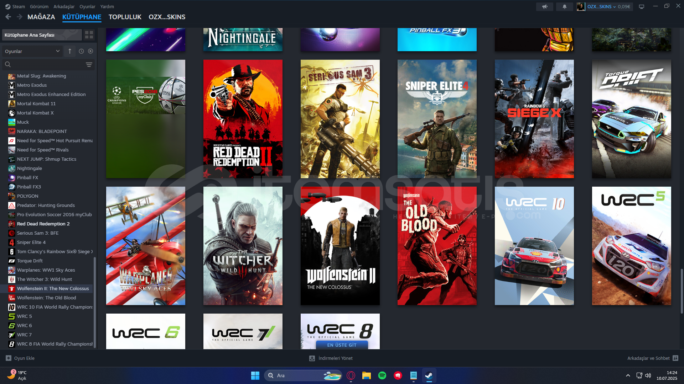Open Wolfenstein II New Colossus cover

tap(340, 246)
